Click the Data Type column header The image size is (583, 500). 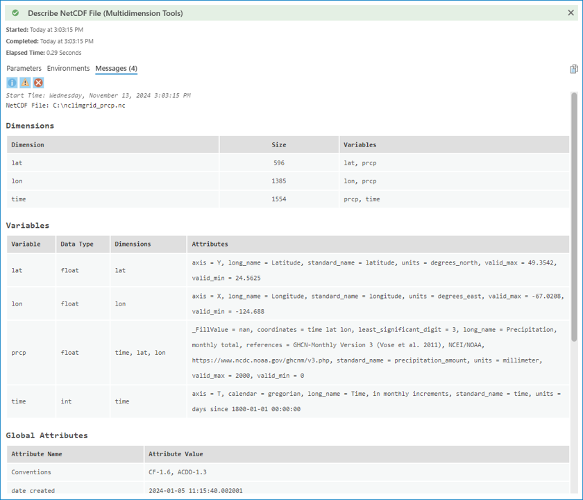click(76, 244)
